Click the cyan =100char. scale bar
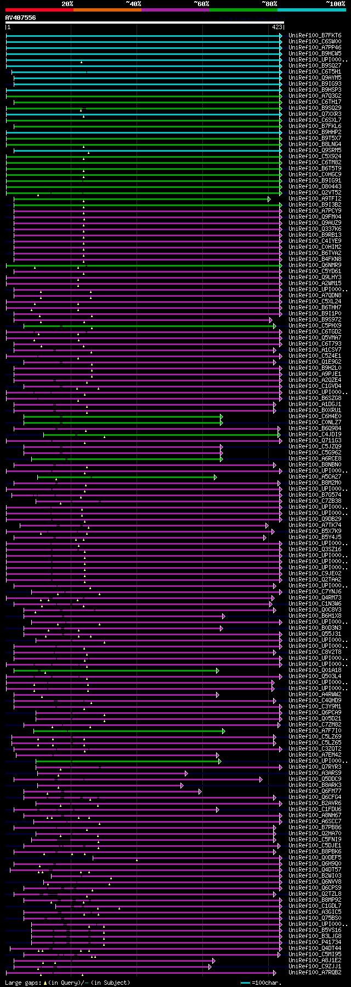Image resolution: width=351 pixels, height=987 pixels. [x=245, y=983]
